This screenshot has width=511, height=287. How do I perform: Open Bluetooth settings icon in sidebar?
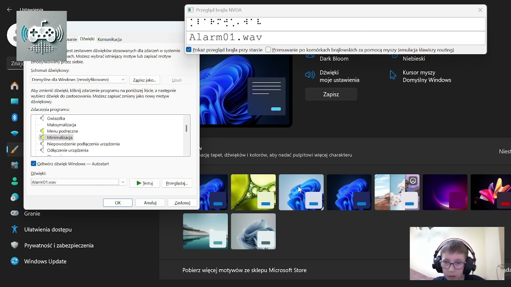15,118
